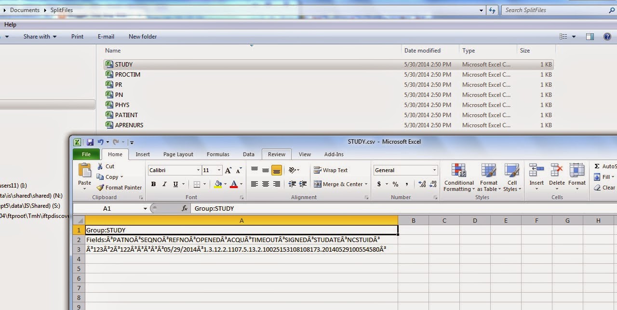Open the File menu in Excel

click(x=86, y=154)
